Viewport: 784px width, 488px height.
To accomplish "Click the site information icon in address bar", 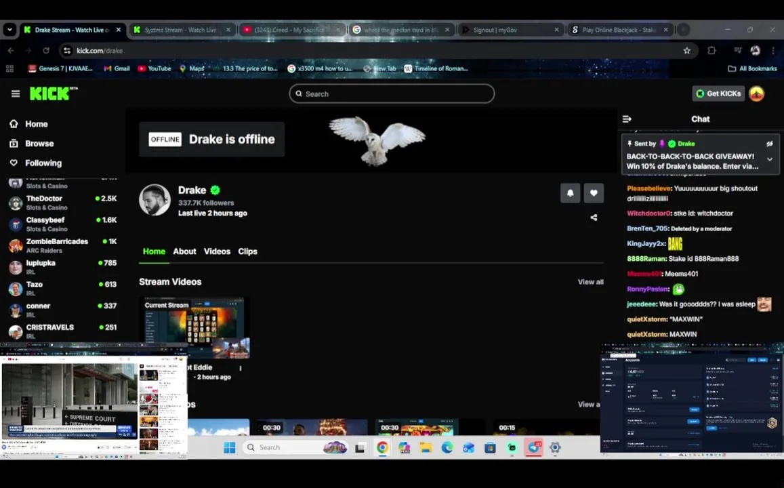I will 67,51.
